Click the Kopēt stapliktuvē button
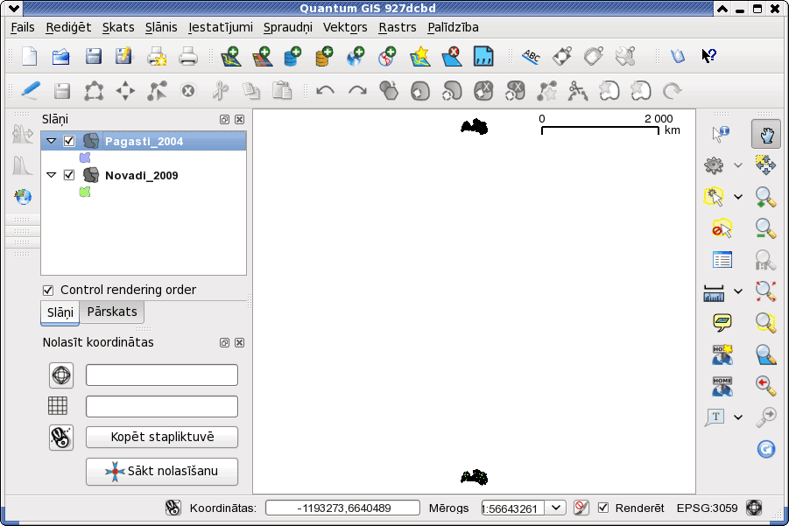 coord(162,437)
